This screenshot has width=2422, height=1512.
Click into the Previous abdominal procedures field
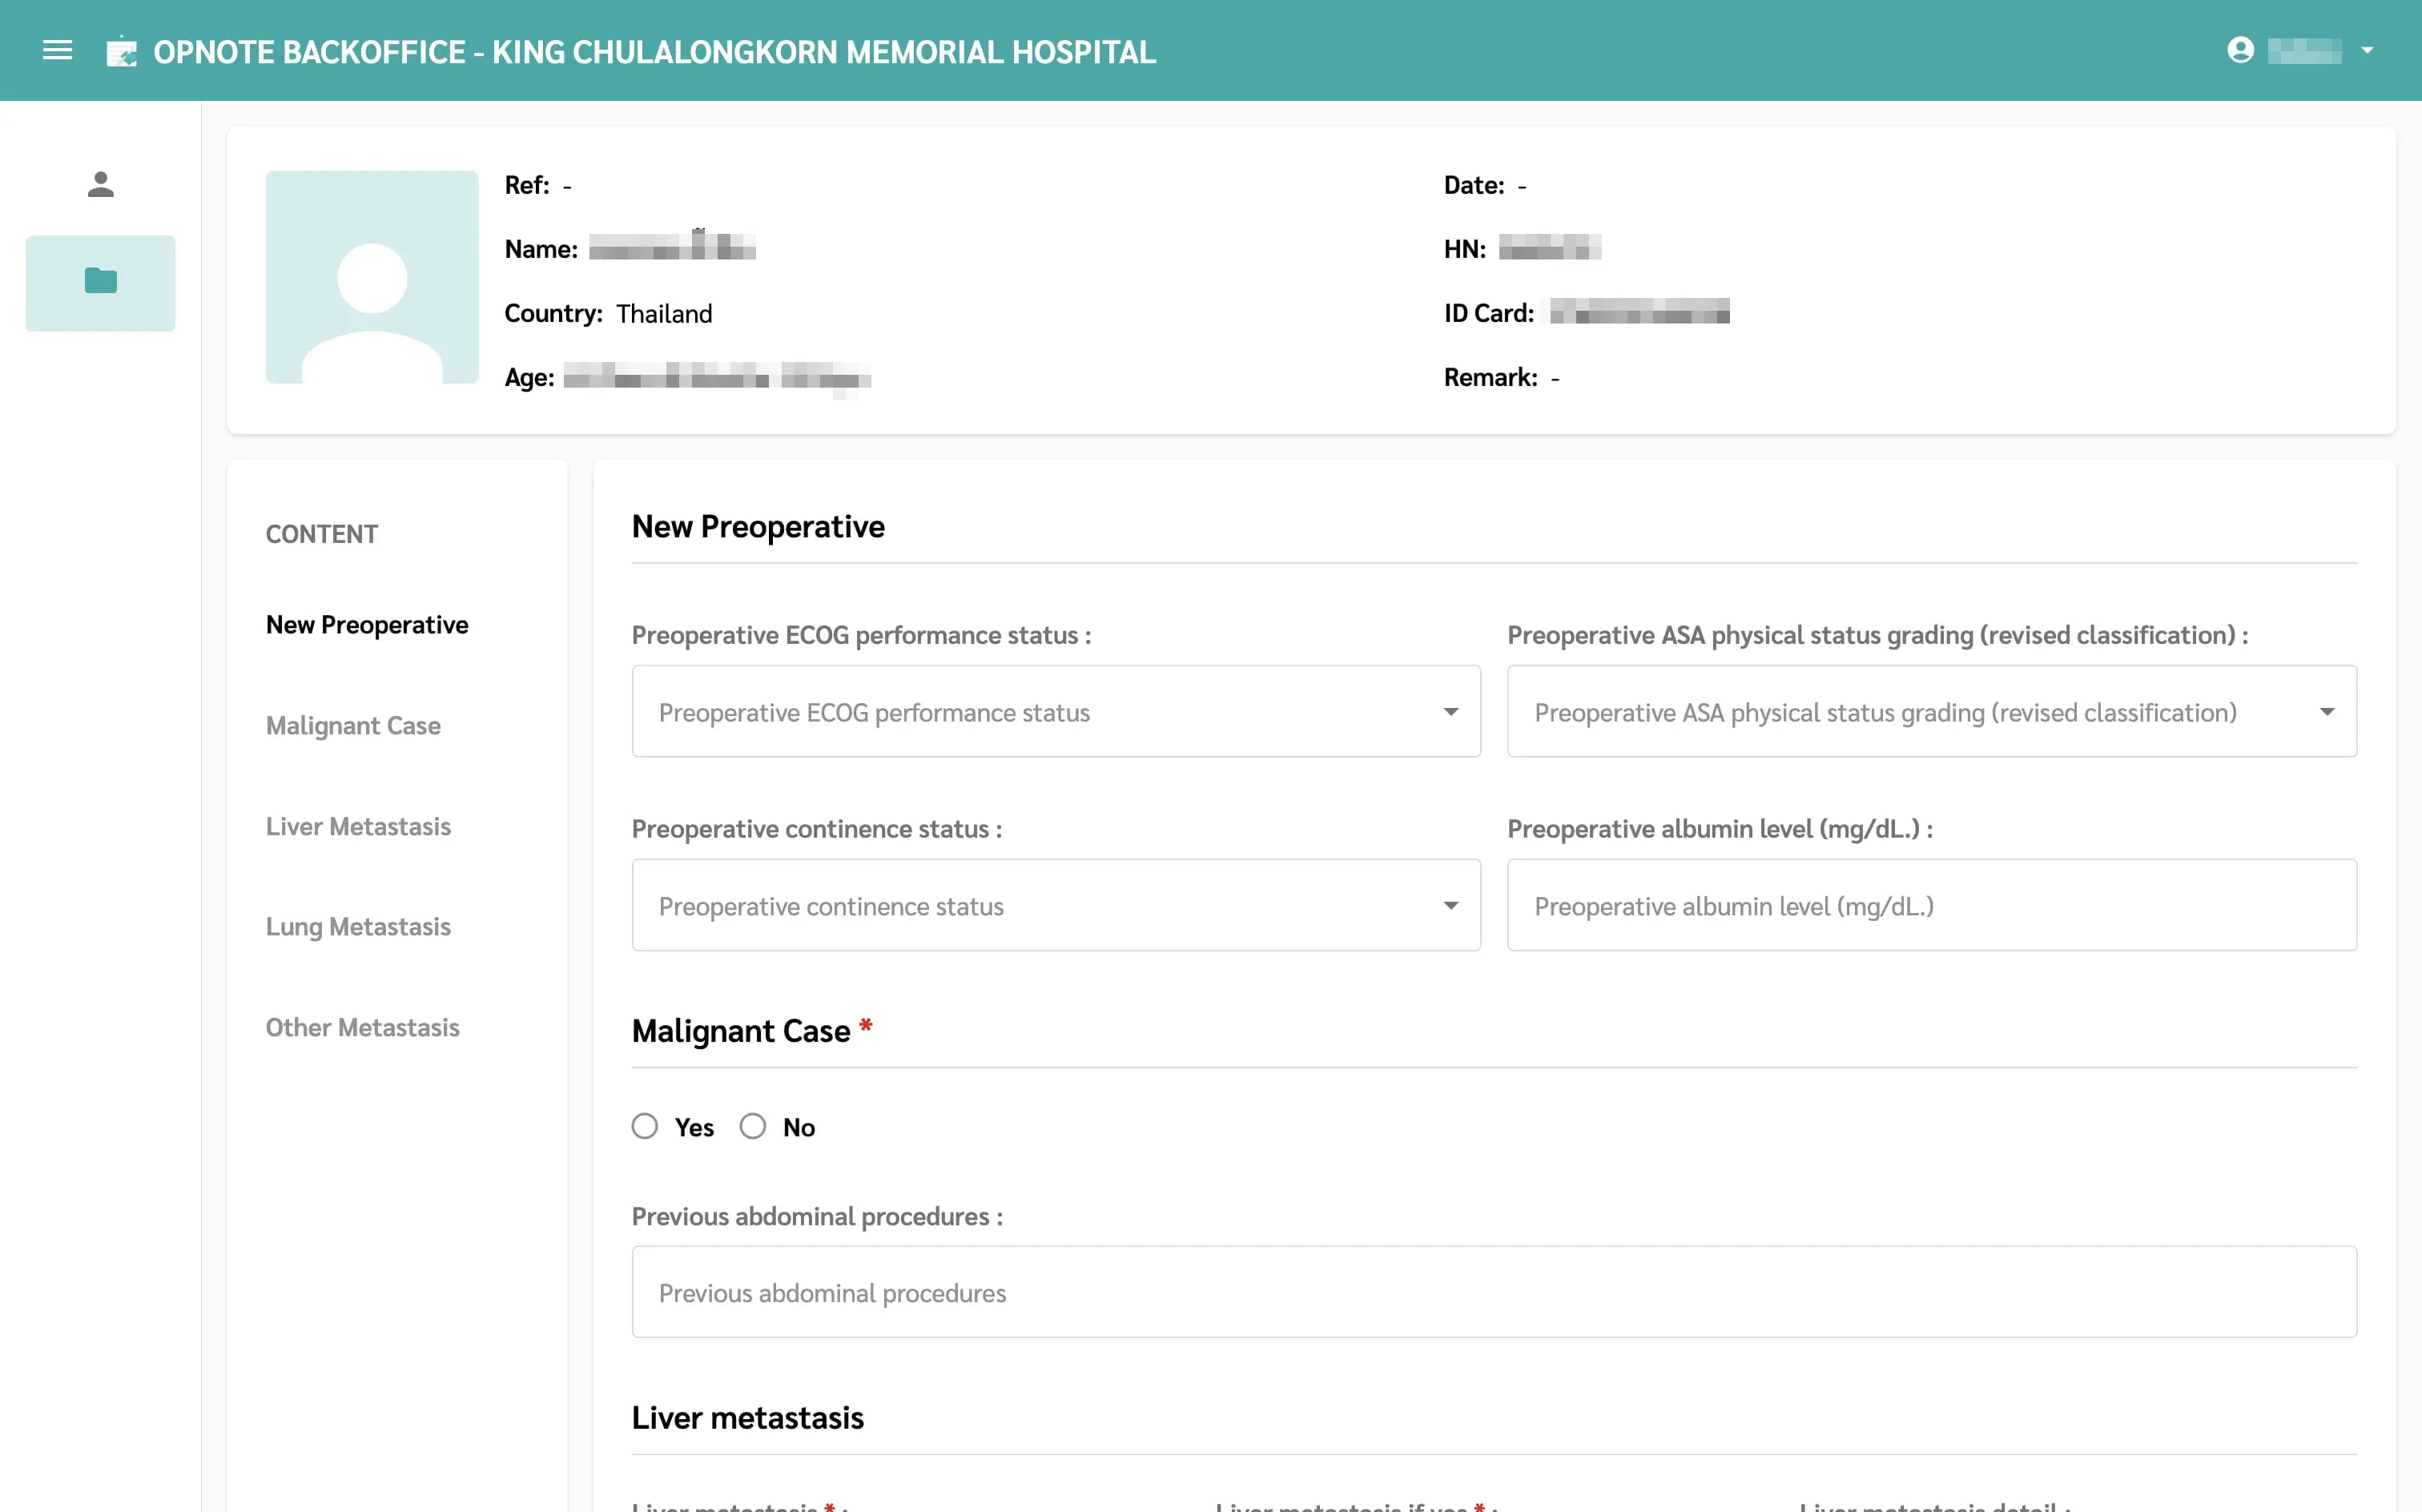click(x=1493, y=1292)
